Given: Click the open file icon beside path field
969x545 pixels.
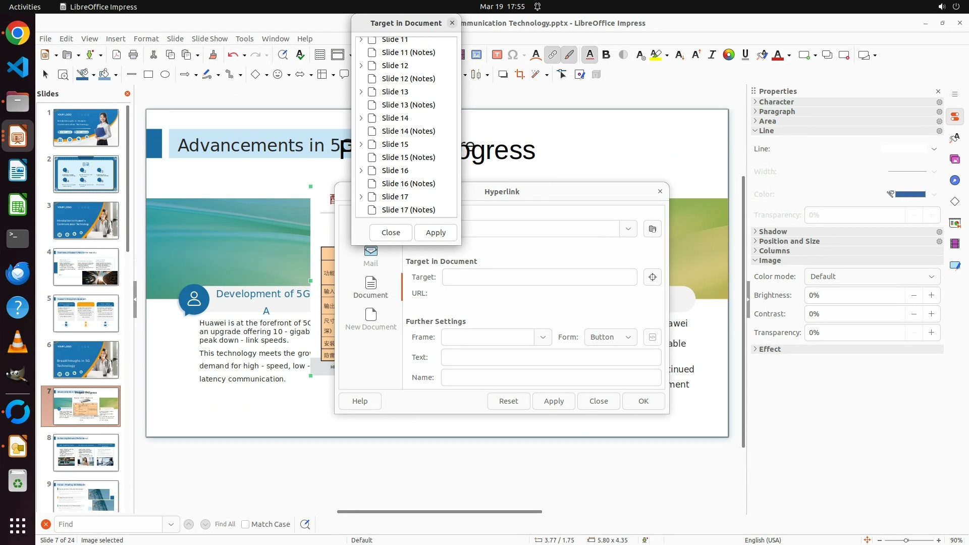Looking at the screenshot, I should click(653, 229).
